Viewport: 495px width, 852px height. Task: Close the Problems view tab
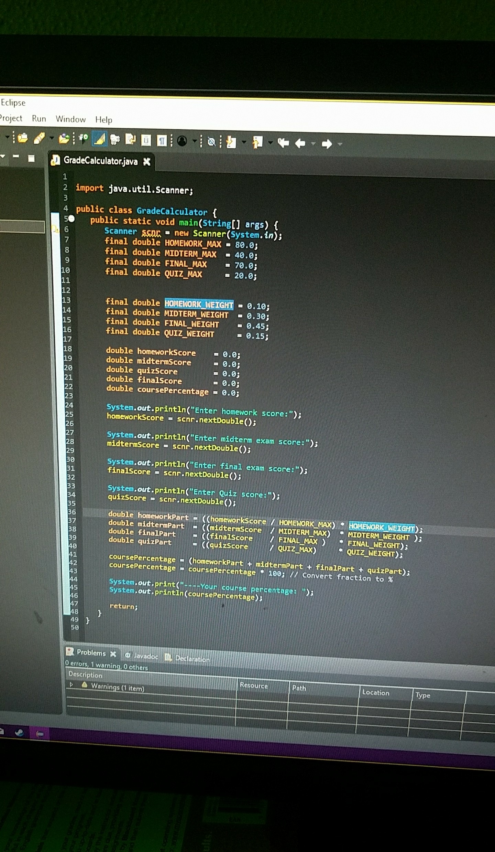113,654
